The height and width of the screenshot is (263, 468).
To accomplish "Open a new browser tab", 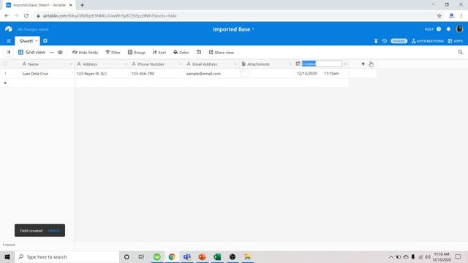I will point(82,5).
